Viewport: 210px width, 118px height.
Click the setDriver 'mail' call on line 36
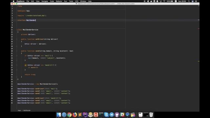click(x=37, y=89)
